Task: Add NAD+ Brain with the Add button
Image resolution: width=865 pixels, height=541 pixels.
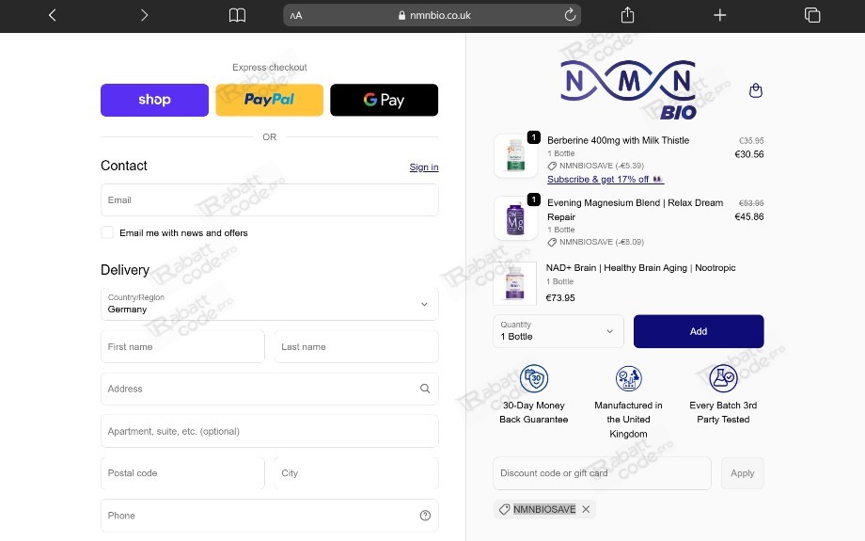Action: 699,331
